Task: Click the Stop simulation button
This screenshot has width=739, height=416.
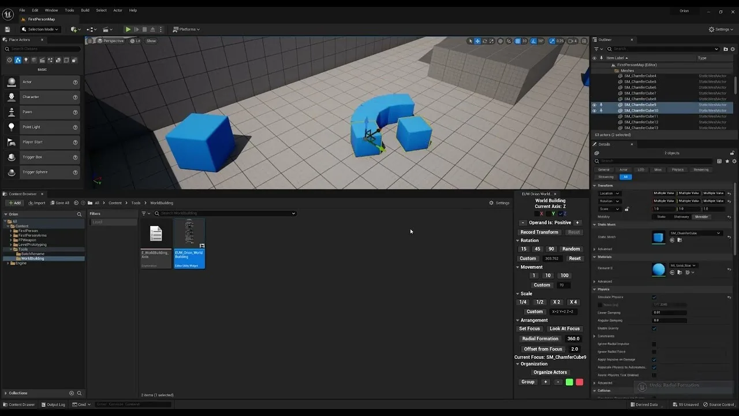Action: click(144, 29)
